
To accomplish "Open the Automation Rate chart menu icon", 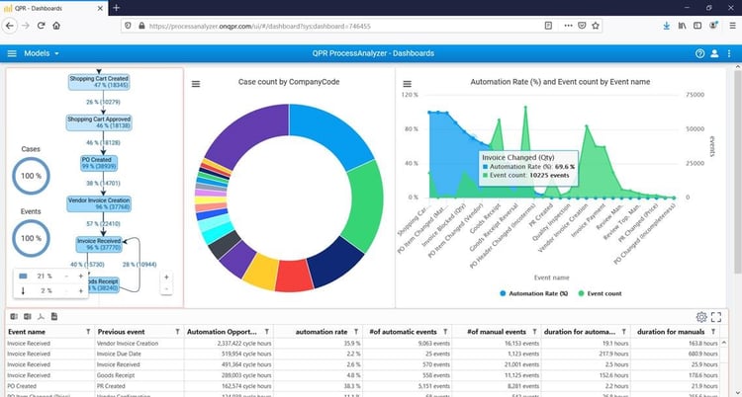I will (407, 84).
